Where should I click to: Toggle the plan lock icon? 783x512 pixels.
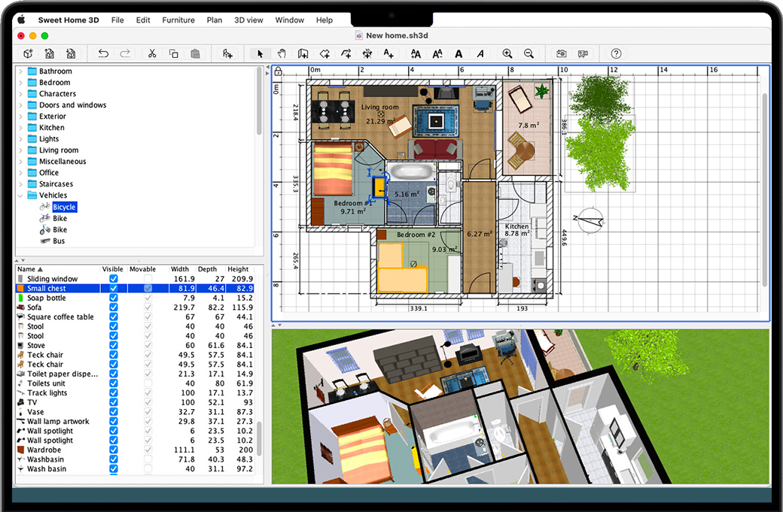click(x=278, y=71)
